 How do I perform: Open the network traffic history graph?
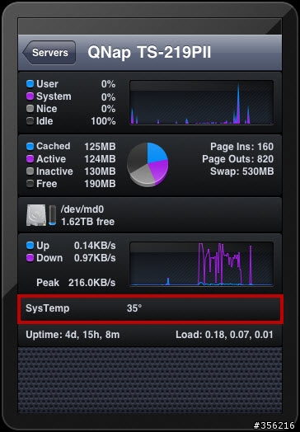click(x=201, y=264)
